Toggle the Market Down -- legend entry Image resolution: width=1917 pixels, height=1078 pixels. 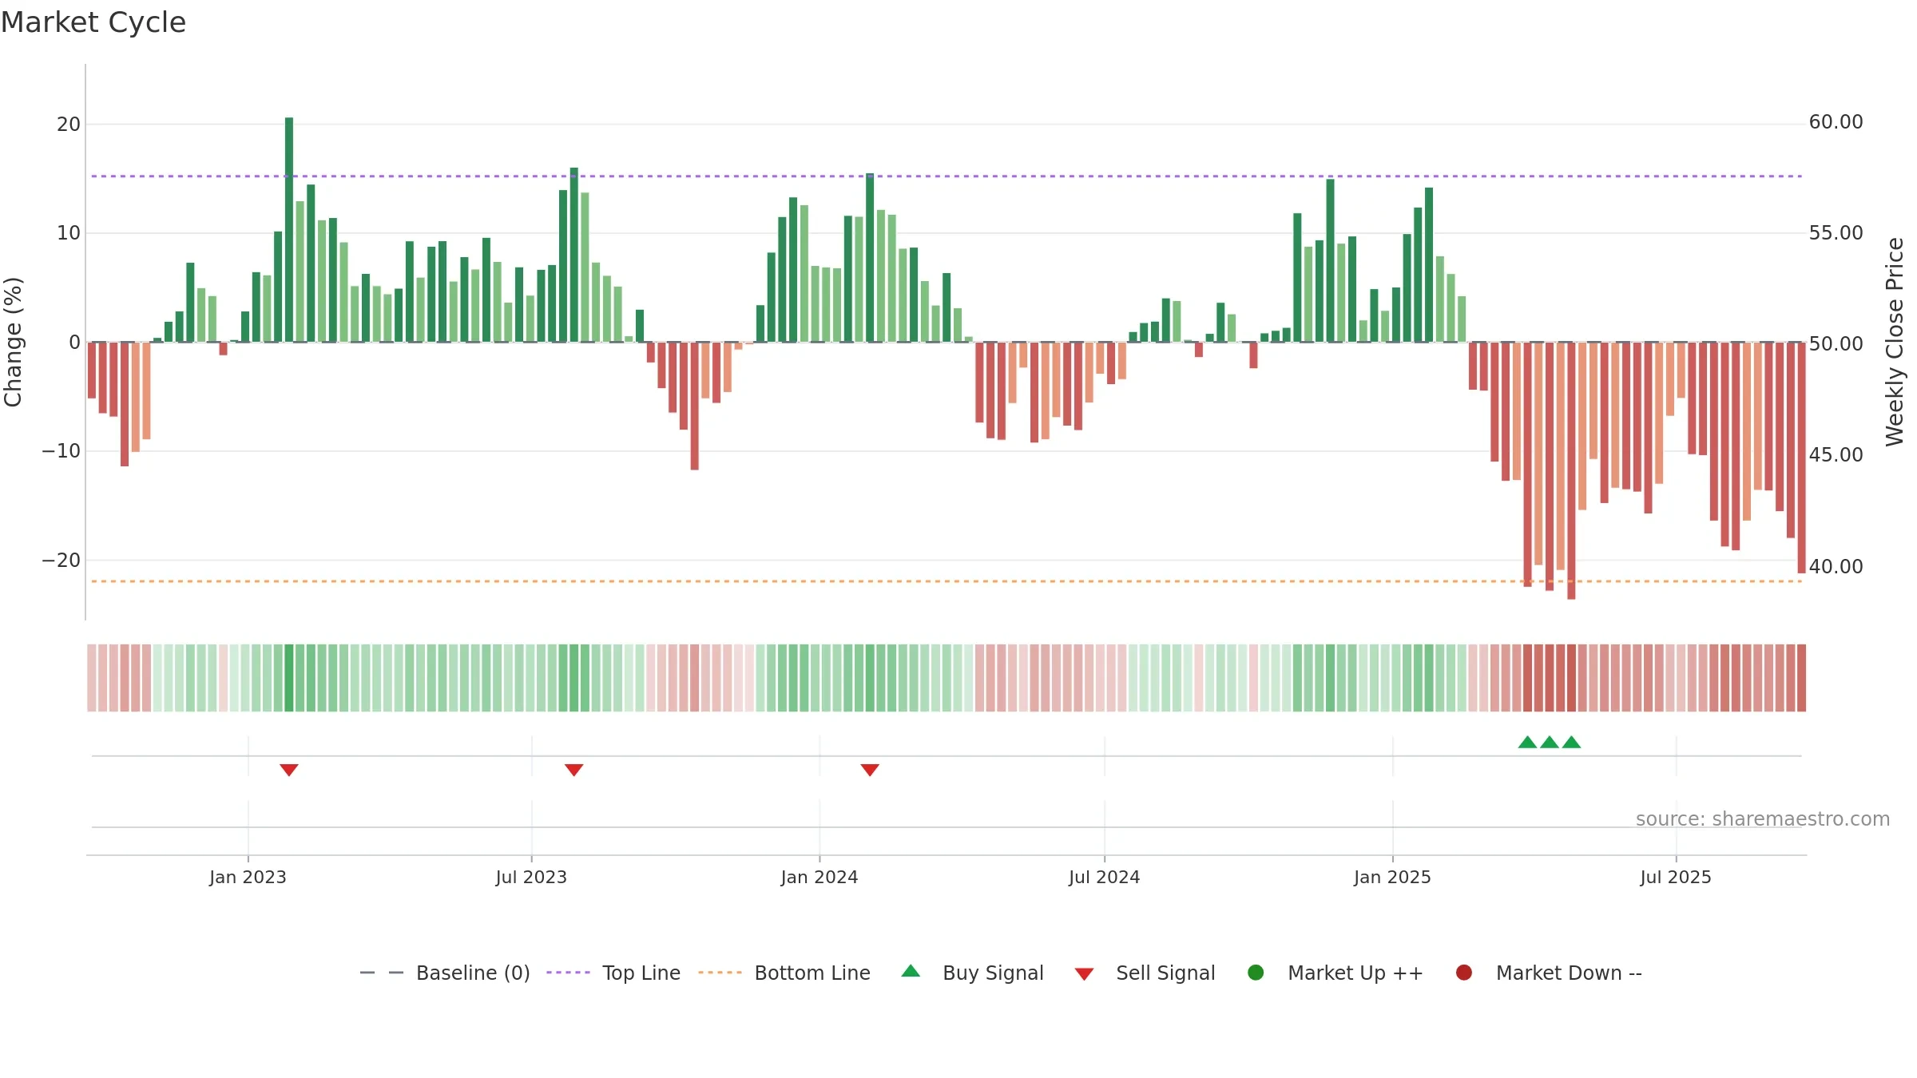tap(1549, 973)
